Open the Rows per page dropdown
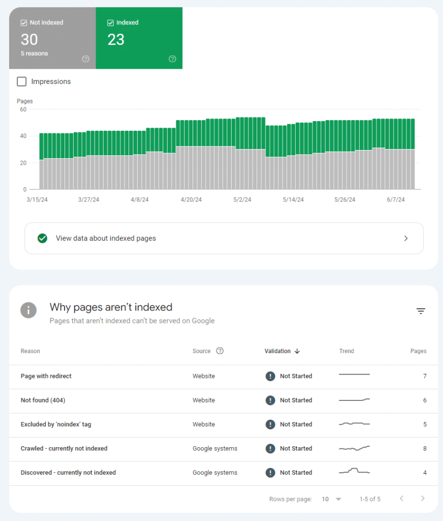 click(x=332, y=499)
